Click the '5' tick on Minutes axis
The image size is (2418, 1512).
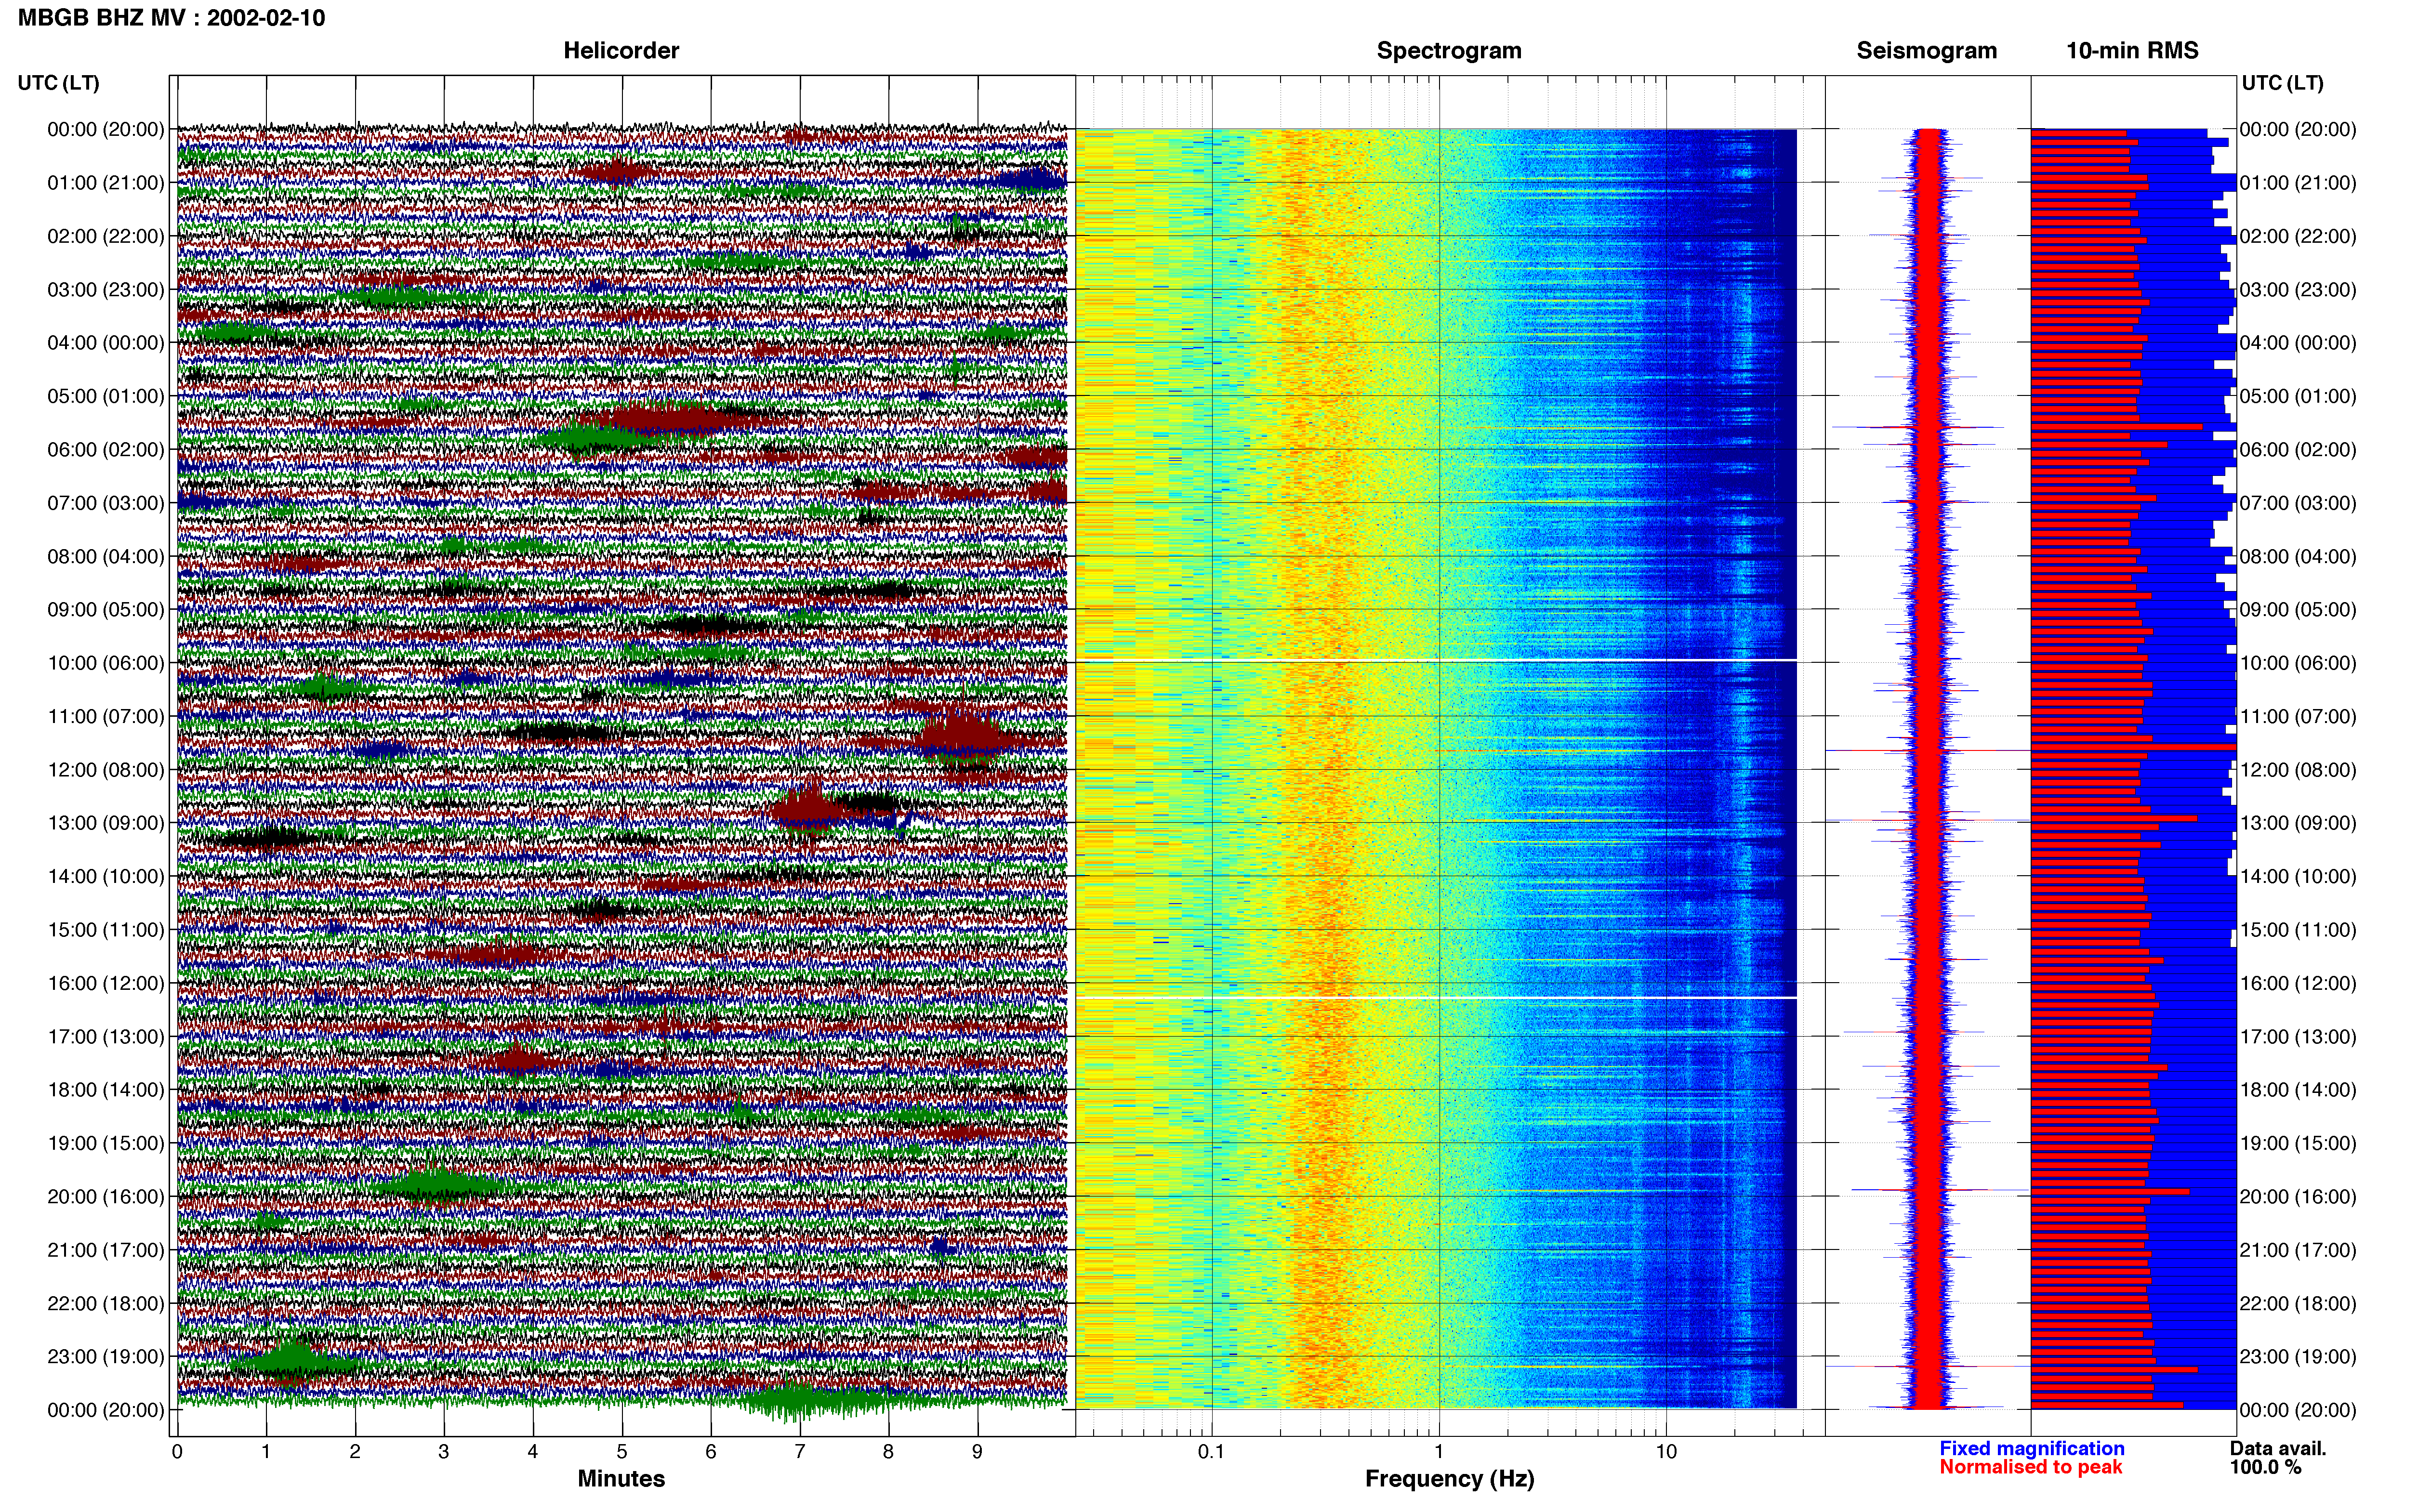pyautogui.click(x=622, y=1452)
